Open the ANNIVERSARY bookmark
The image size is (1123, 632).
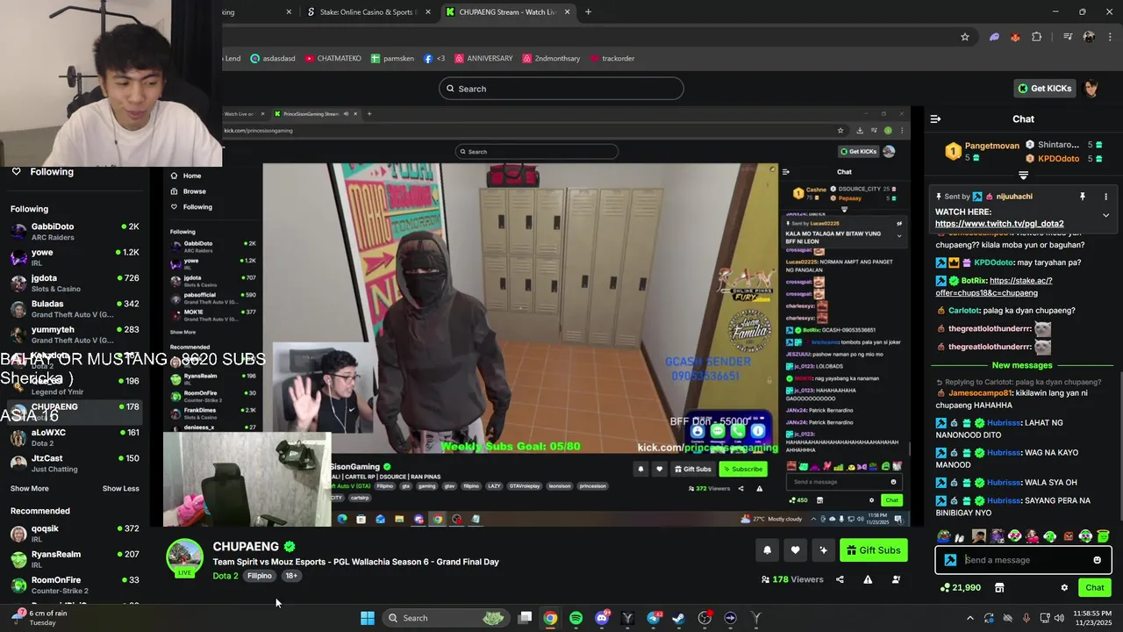click(x=483, y=59)
